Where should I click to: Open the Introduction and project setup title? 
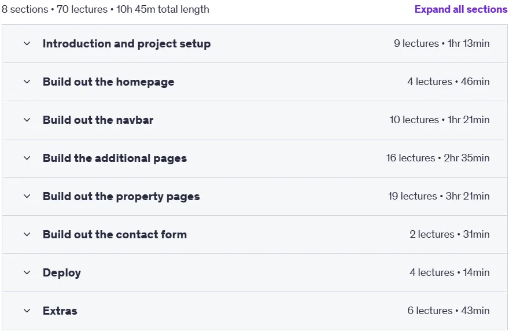click(x=127, y=44)
